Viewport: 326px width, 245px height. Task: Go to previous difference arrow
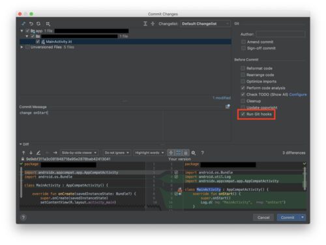[23, 152]
